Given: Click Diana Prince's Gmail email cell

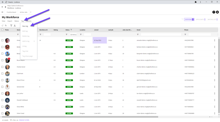Looking at the screenshot, I should [x=144, y=80].
